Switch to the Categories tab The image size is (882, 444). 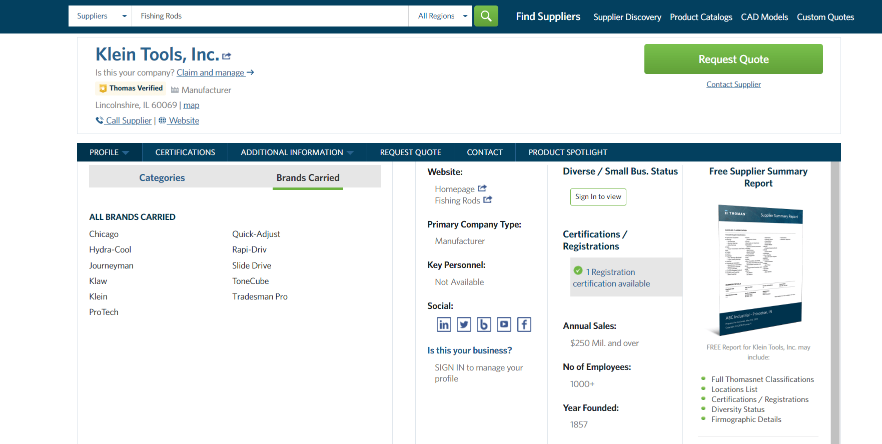(162, 177)
